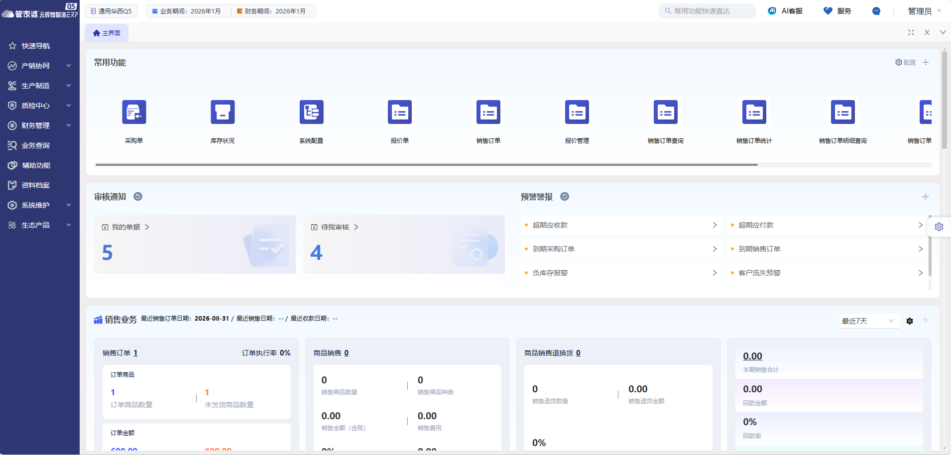
Task: View 到期采购订单 alert
Action: (x=621, y=249)
